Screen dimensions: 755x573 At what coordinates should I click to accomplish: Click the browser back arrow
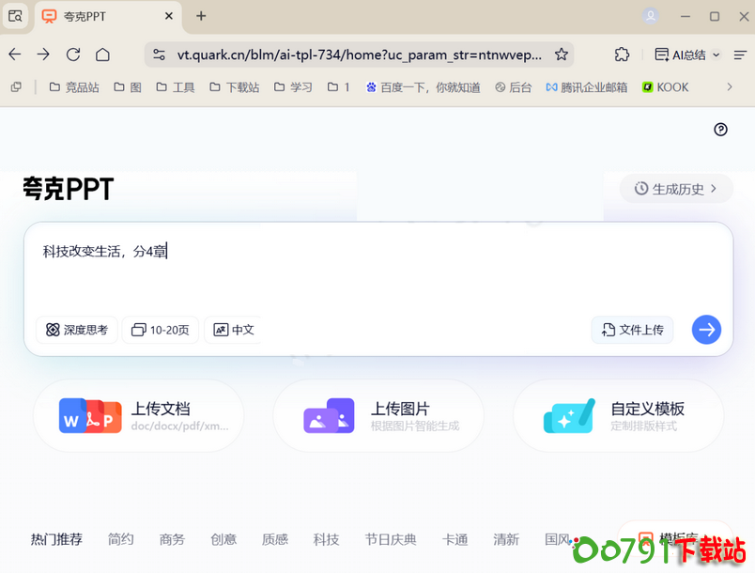pos(15,54)
